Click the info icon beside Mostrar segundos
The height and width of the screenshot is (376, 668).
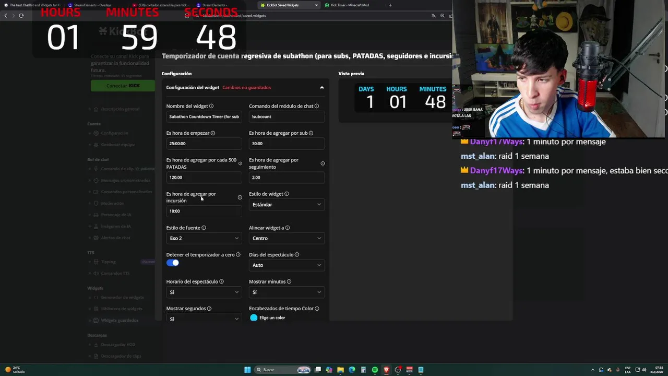point(209,309)
